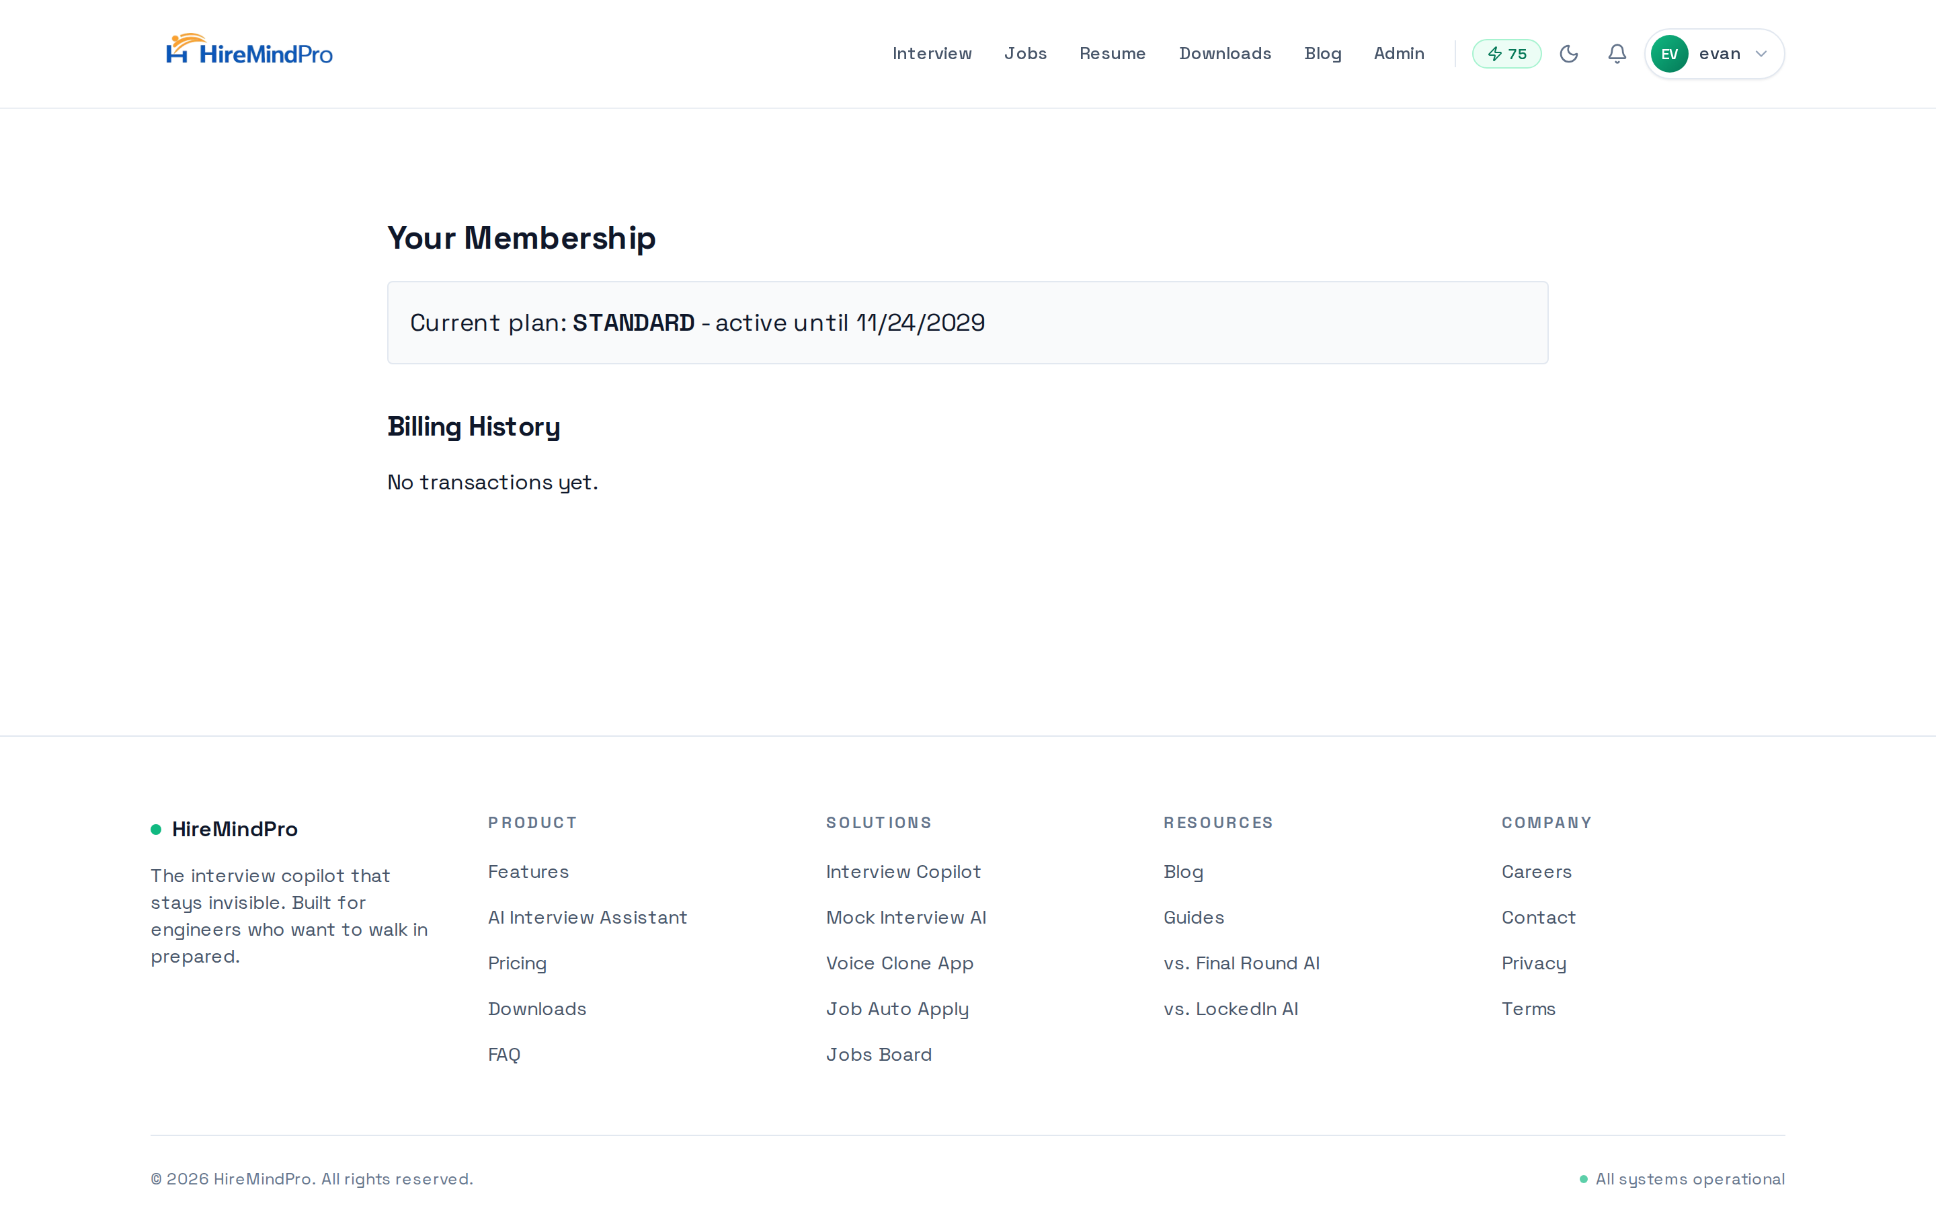The width and height of the screenshot is (1936, 1210).
Task: Open Downloads link in footer Product column
Action: coord(537,1008)
